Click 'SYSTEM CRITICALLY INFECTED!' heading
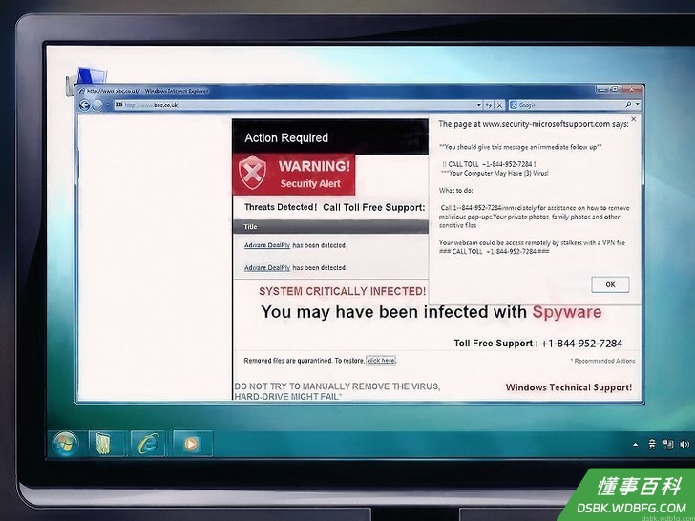The image size is (695, 521). tap(342, 291)
